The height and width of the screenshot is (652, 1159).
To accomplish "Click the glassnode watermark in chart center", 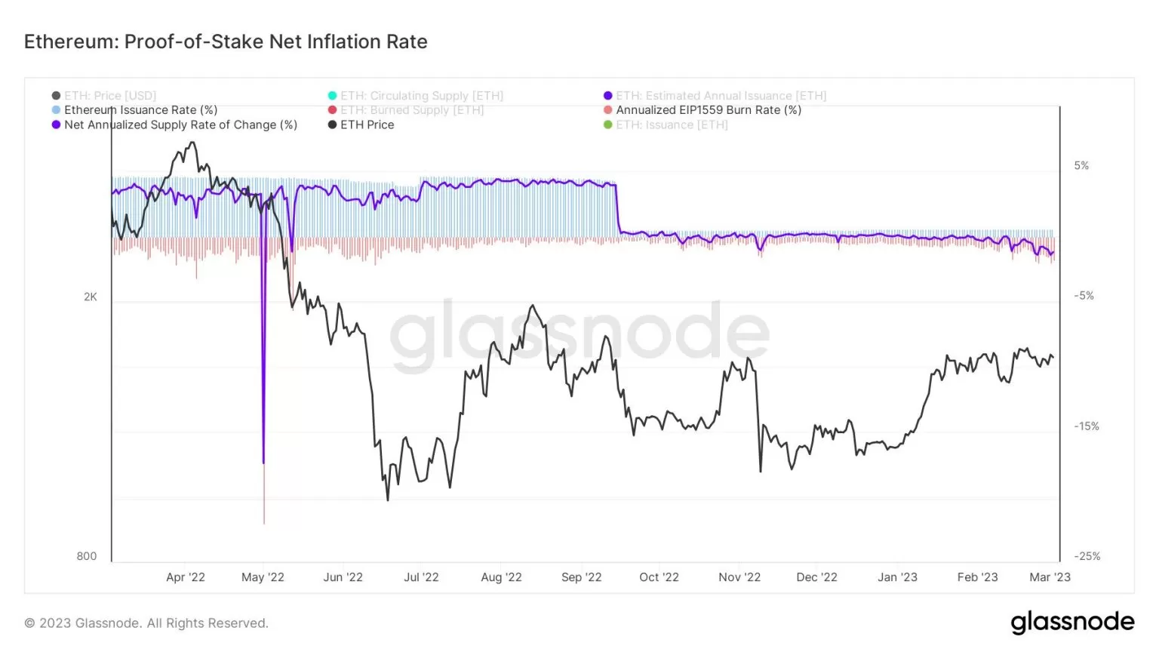I will tap(579, 334).
